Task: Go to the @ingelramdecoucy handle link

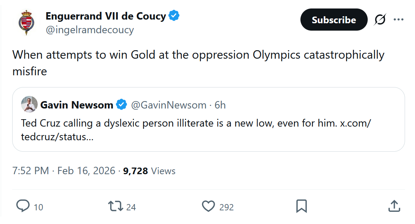Action: tap(89, 30)
